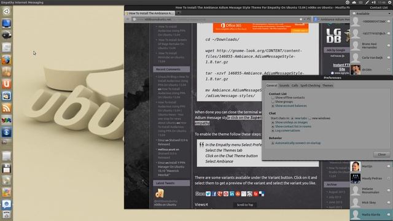Select the 'new windows' radio option
393x221 pixels.
point(309,118)
